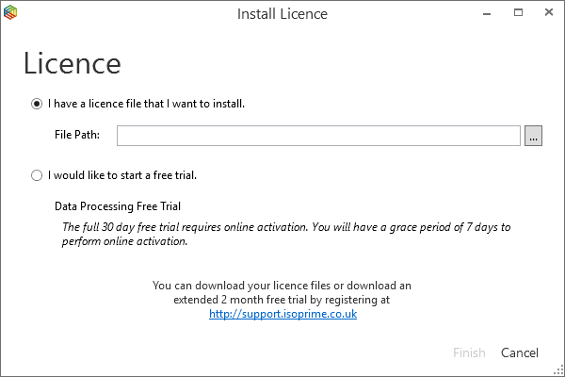Choose the start a free trial radio button

(x=37, y=174)
